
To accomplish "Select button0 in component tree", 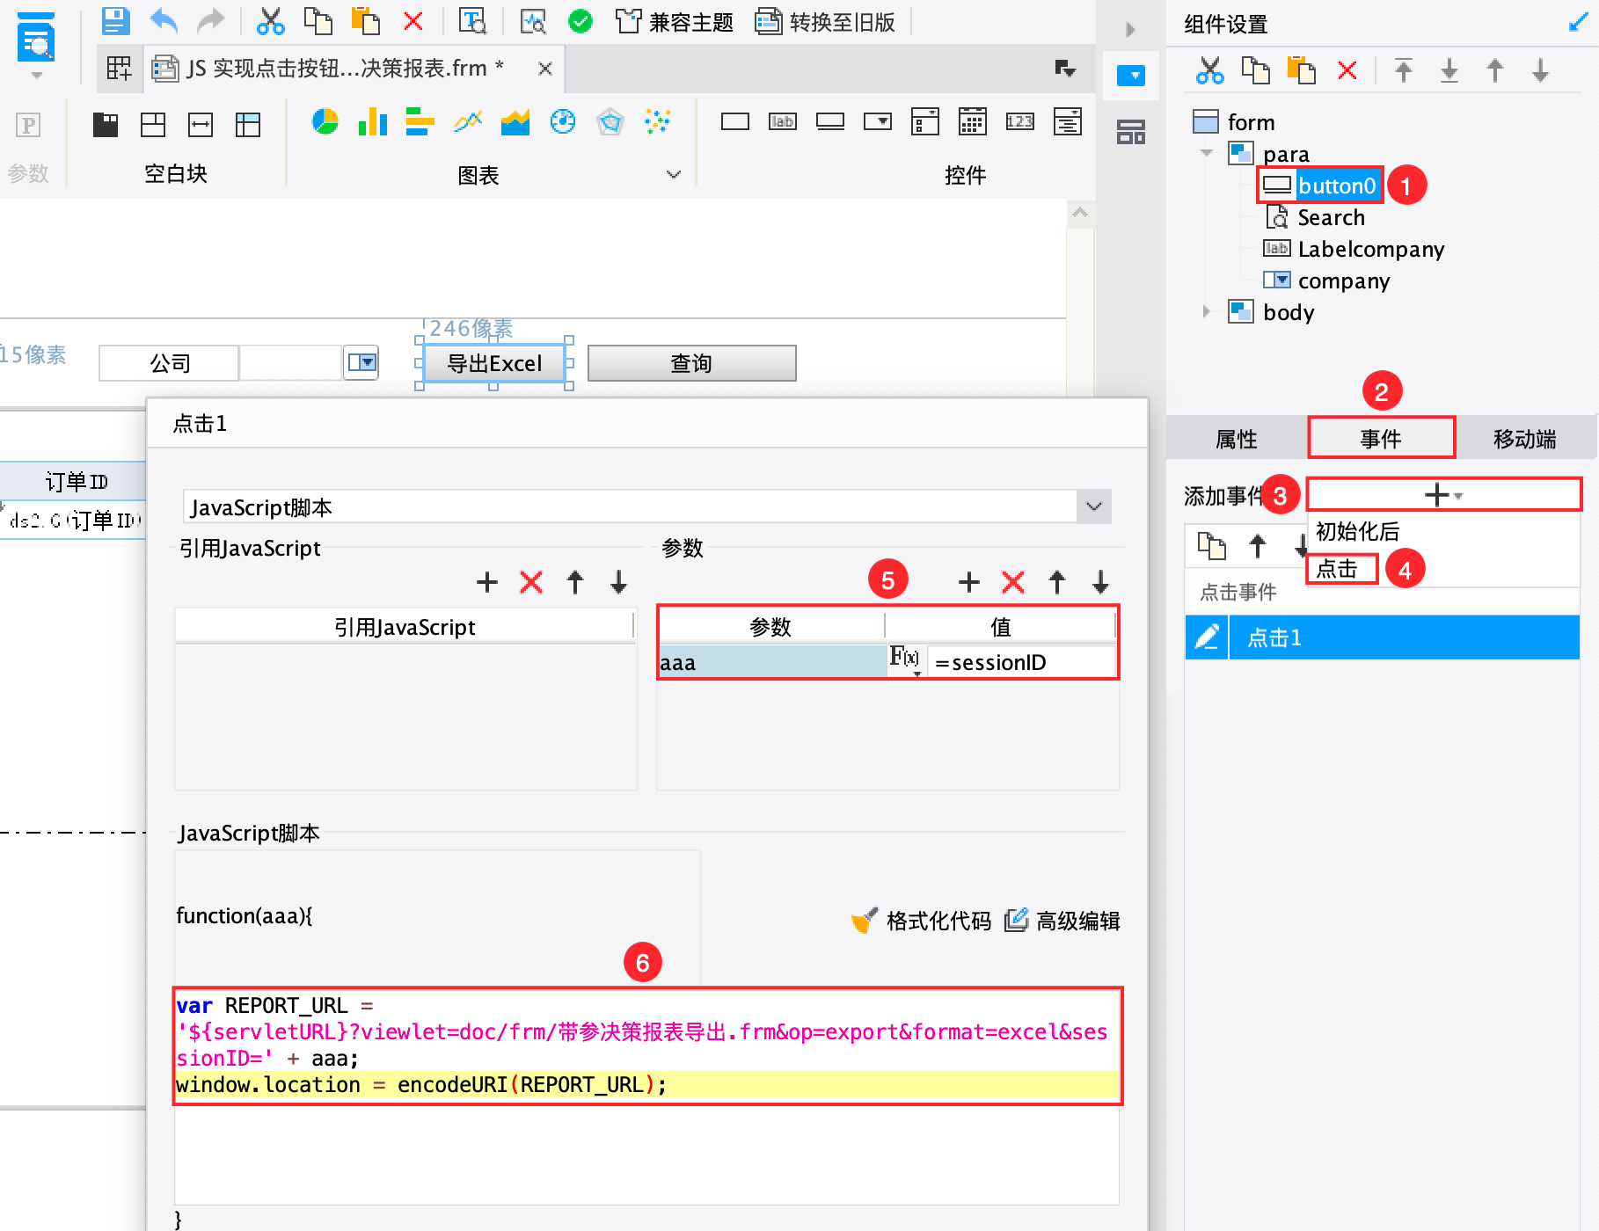I will 1319,186.
